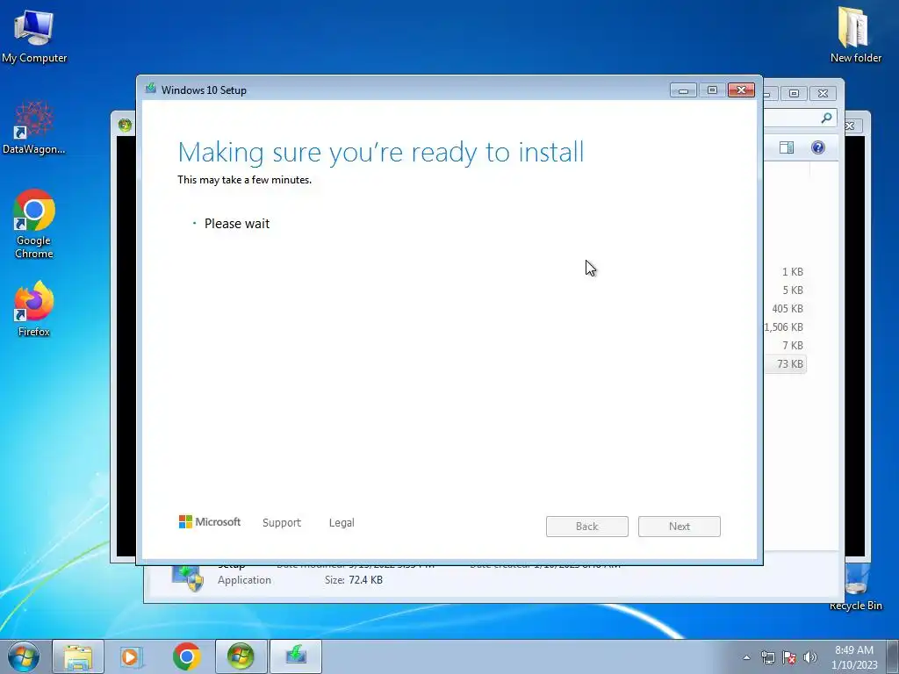Open the DataWagon desktop shortcut
Screen dimensions: 899x674
point(34,128)
